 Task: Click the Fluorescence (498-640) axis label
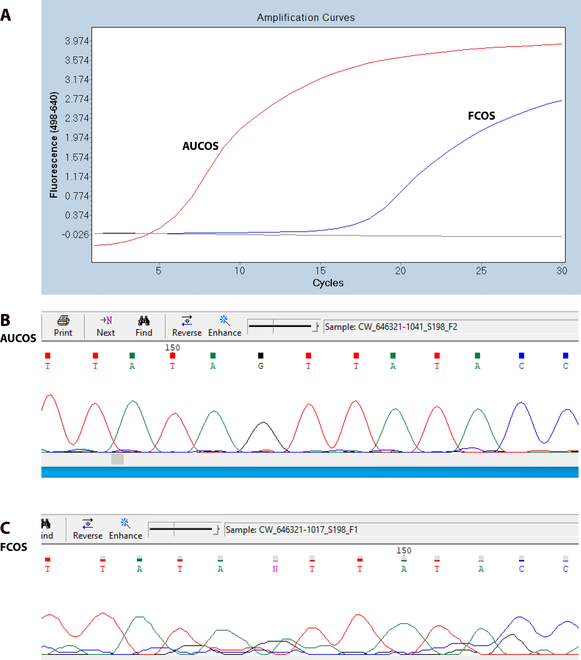click(54, 145)
